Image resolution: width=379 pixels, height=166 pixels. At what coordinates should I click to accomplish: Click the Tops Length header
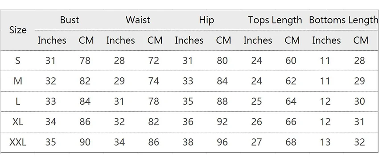(x=275, y=20)
